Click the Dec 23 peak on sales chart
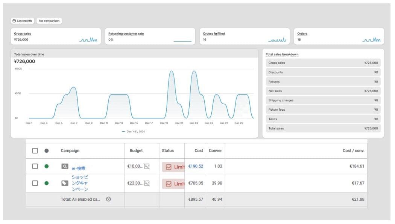This screenshot has height=224, width=395. [194, 72]
